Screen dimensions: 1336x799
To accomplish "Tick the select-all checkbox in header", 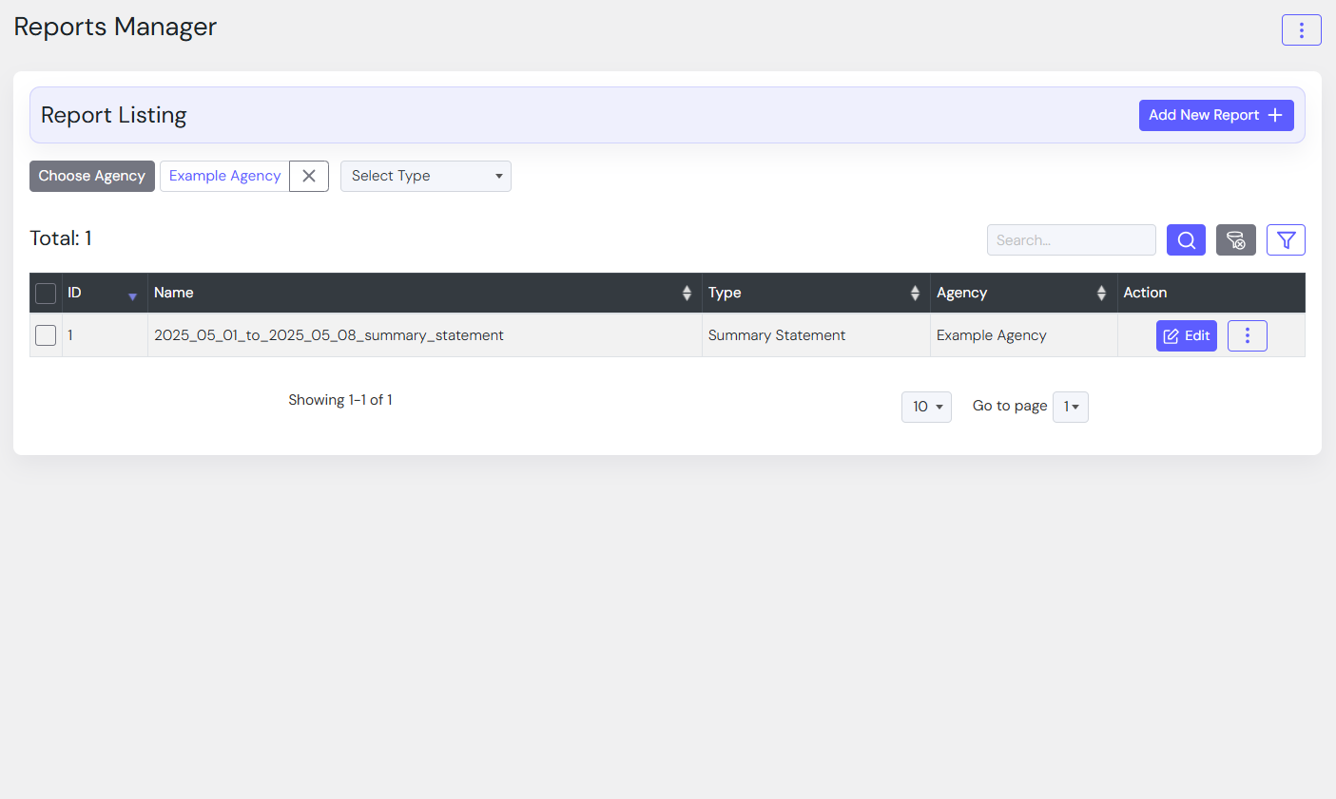I will pos(46,294).
